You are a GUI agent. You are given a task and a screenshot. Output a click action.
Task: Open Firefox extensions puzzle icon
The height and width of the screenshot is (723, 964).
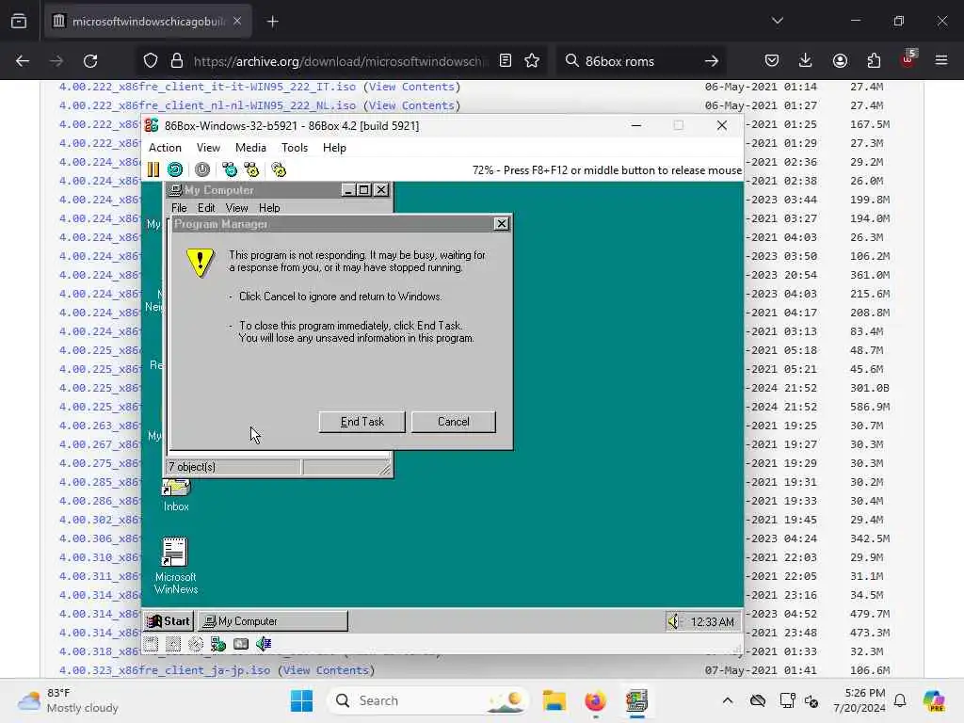point(874,61)
